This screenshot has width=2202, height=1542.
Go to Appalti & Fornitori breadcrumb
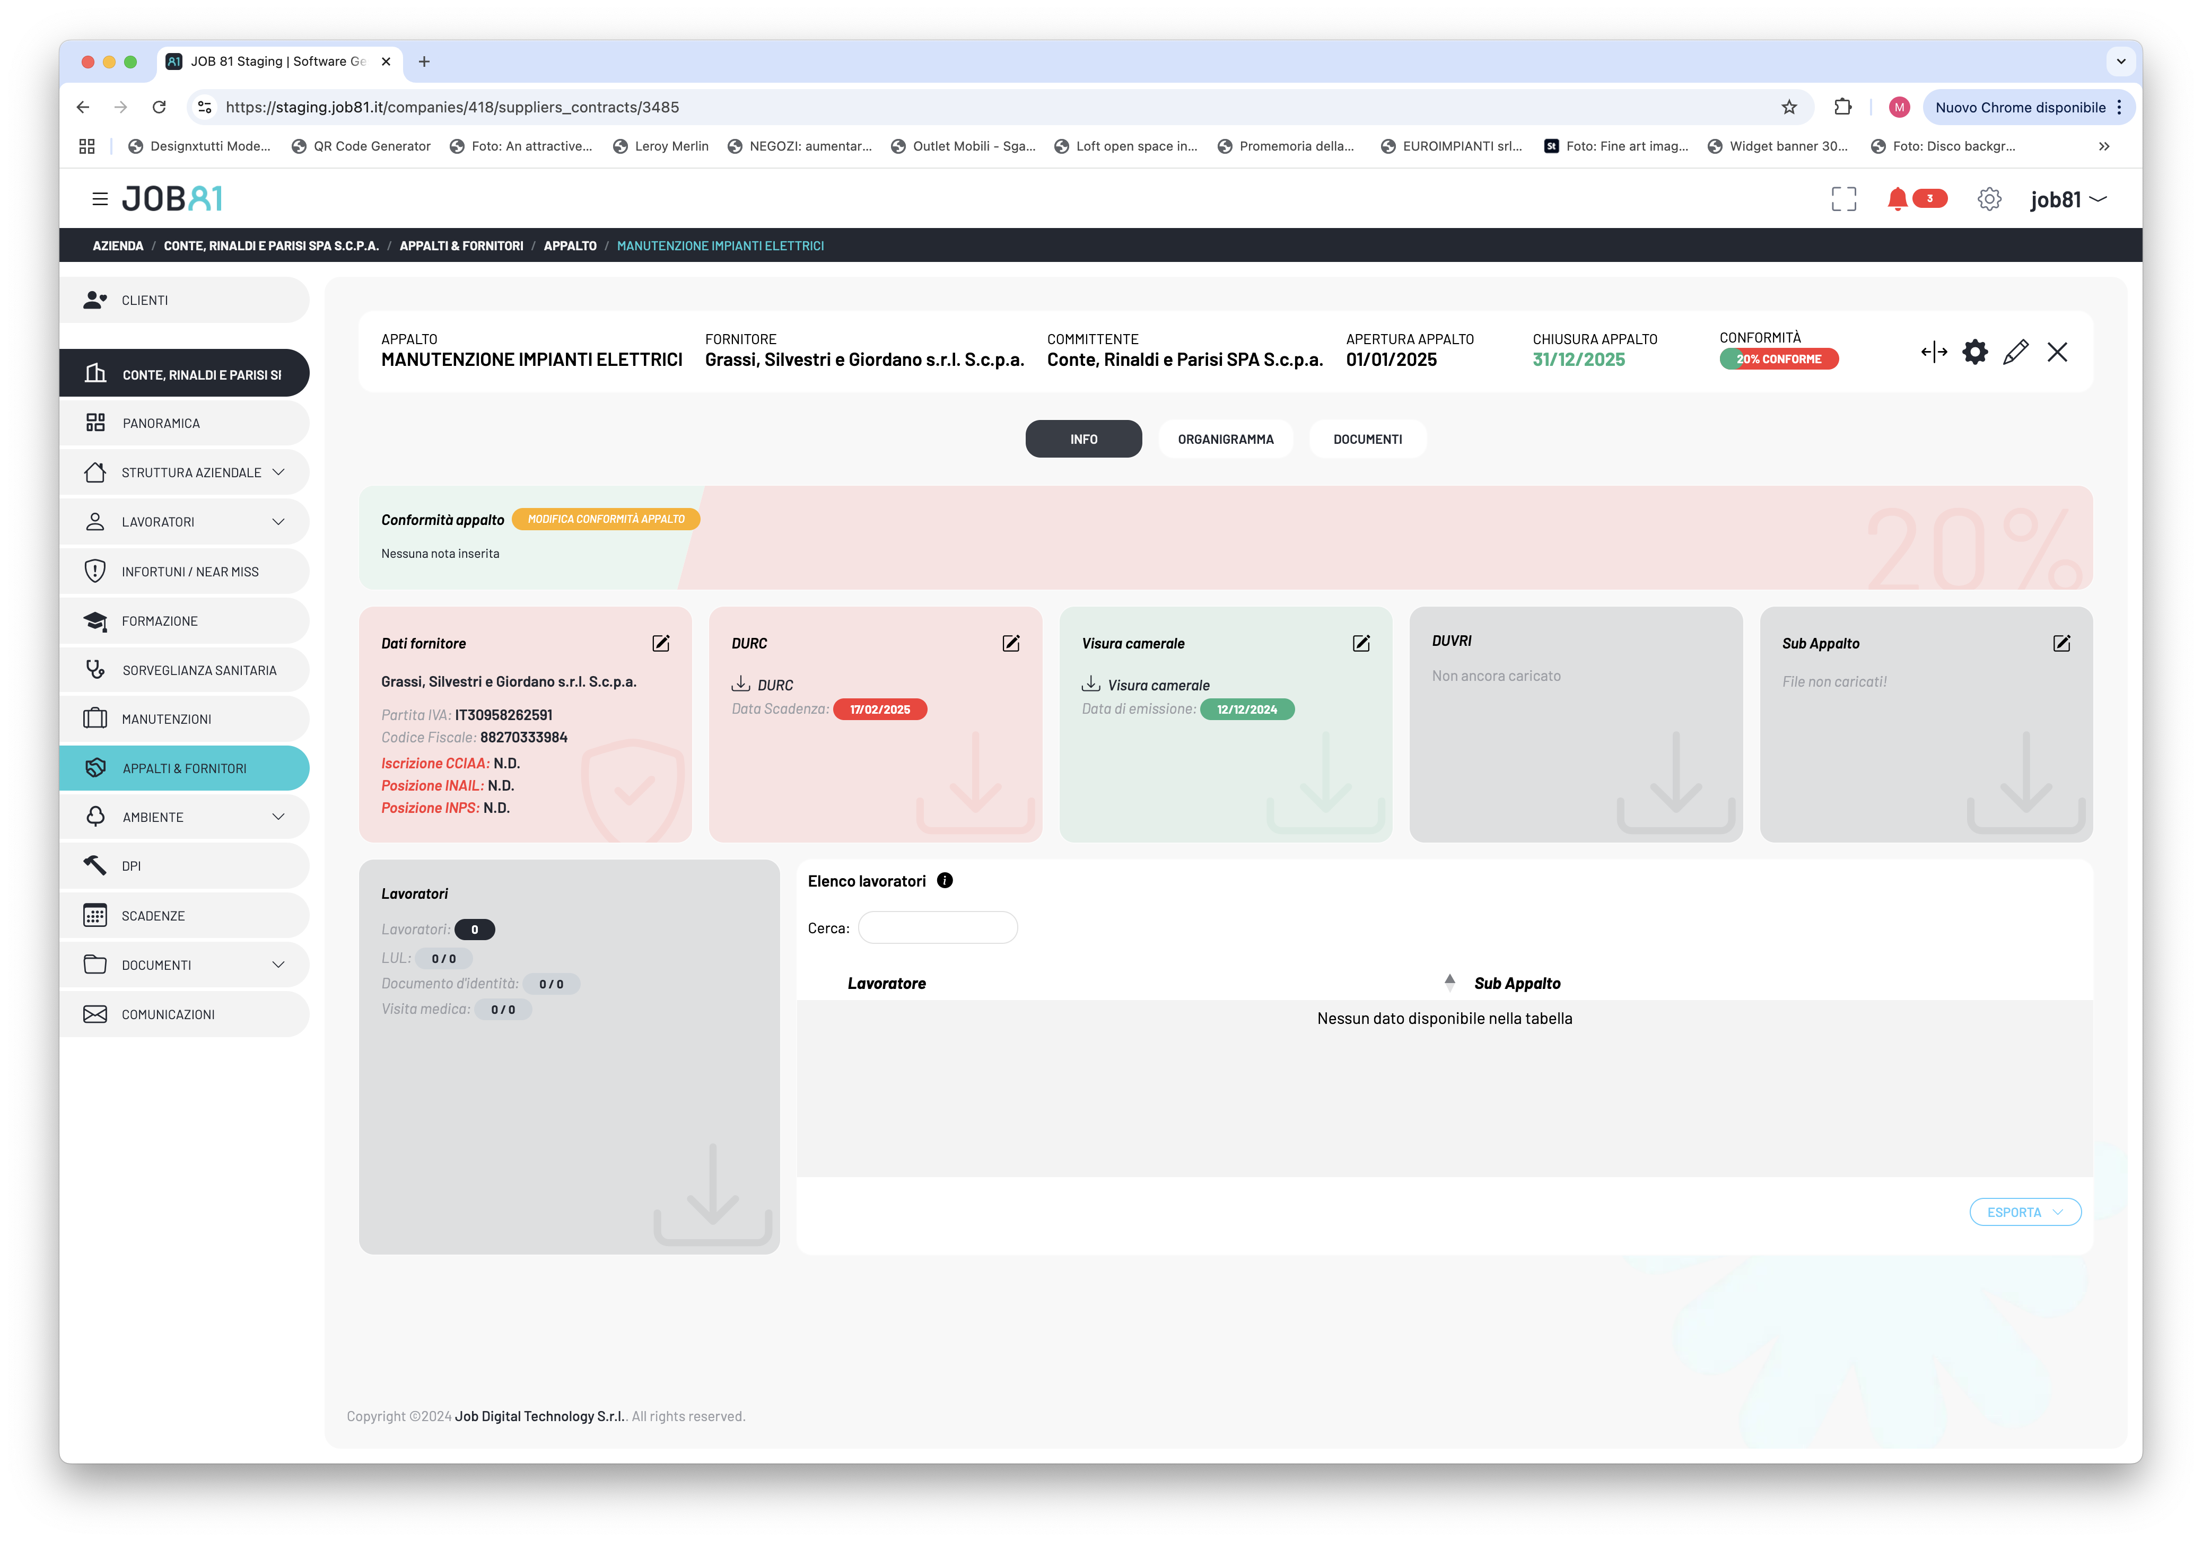(461, 246)
